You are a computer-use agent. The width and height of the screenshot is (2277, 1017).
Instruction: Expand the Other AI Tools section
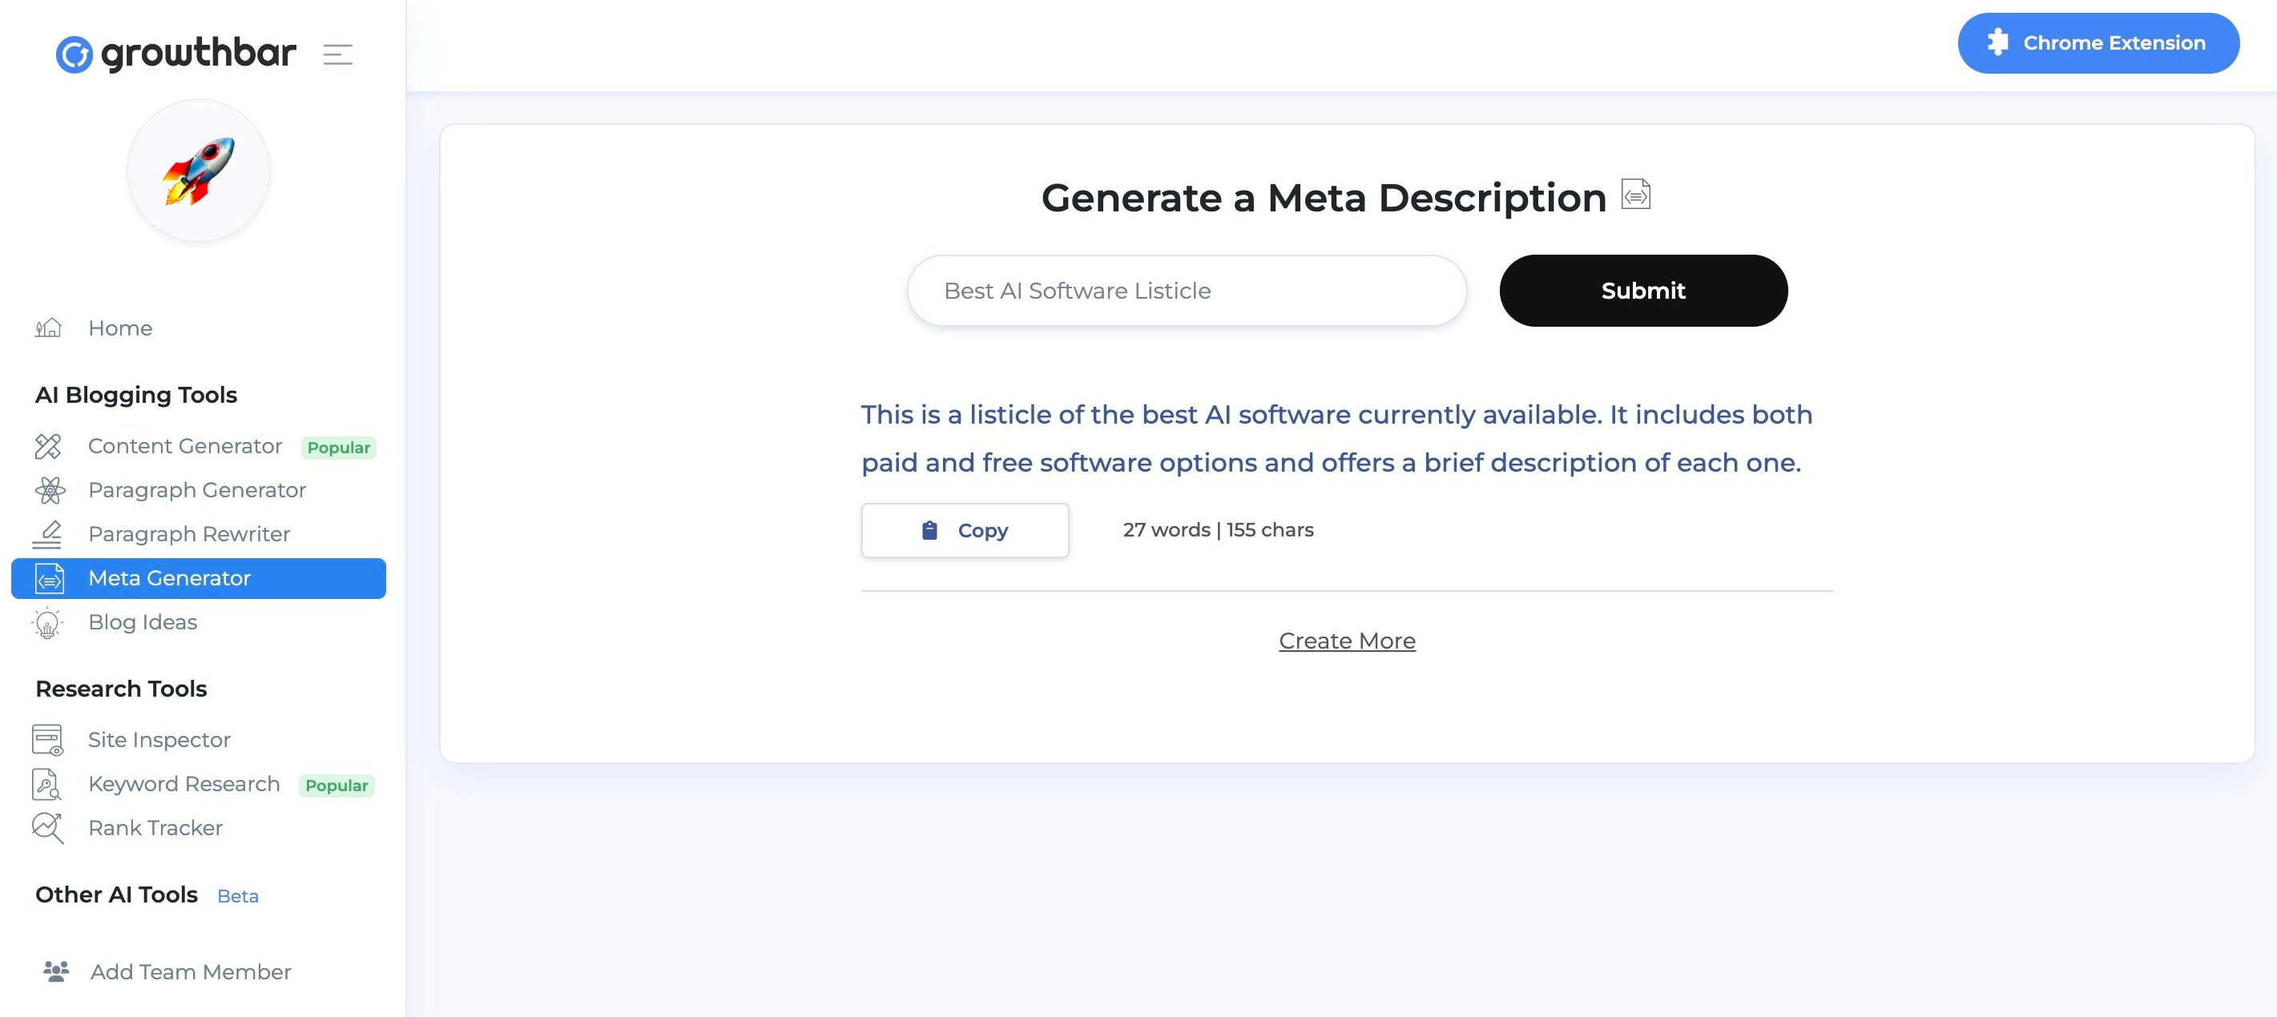[117, 895]
